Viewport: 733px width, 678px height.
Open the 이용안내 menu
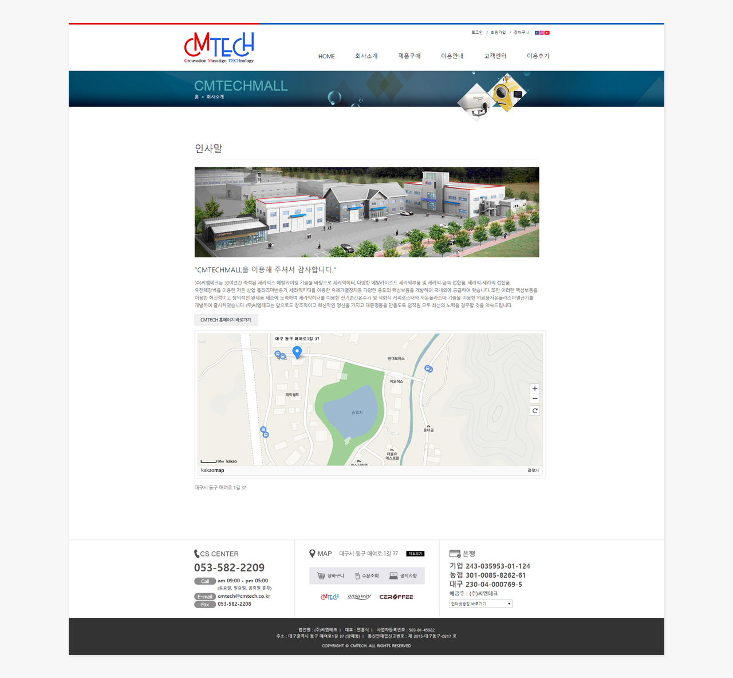click(x=452, y=56)
